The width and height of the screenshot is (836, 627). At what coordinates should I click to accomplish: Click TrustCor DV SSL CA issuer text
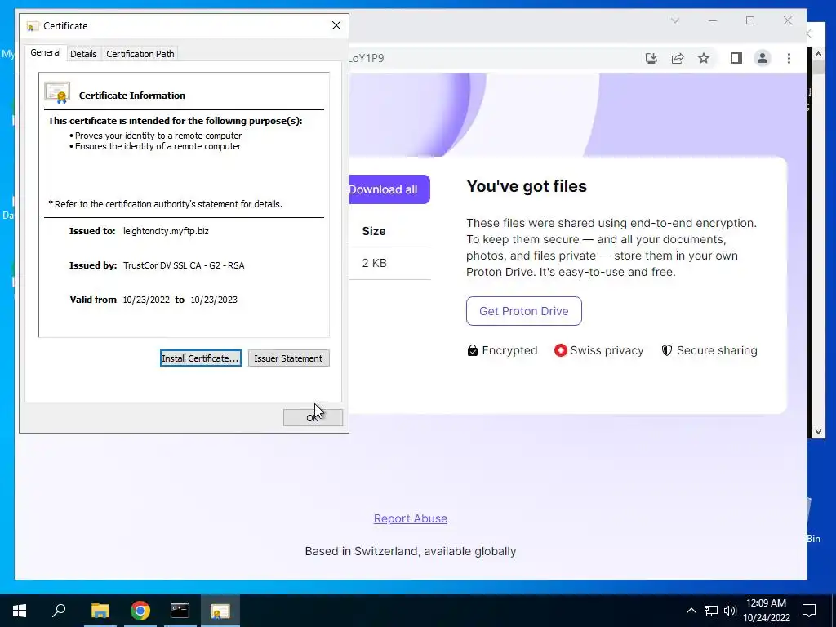[x=184, y=265]
